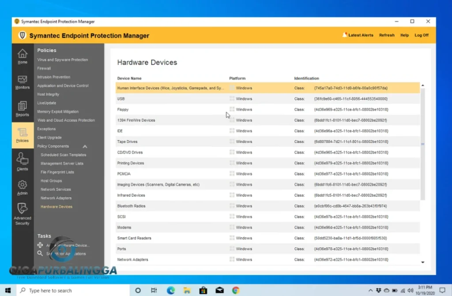
Task: Collapse the Policy Components section
Action: coord(85,146)
